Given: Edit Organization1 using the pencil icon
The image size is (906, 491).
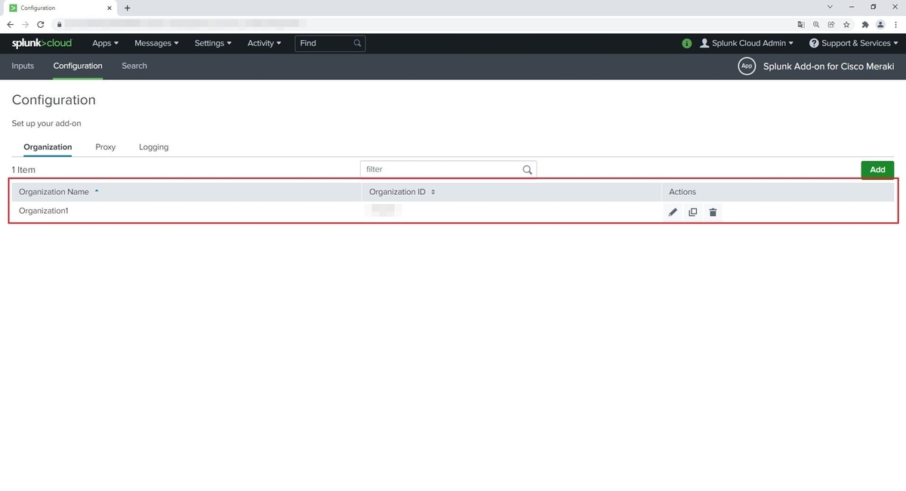Looking at the screenshot, I should 672,212.
